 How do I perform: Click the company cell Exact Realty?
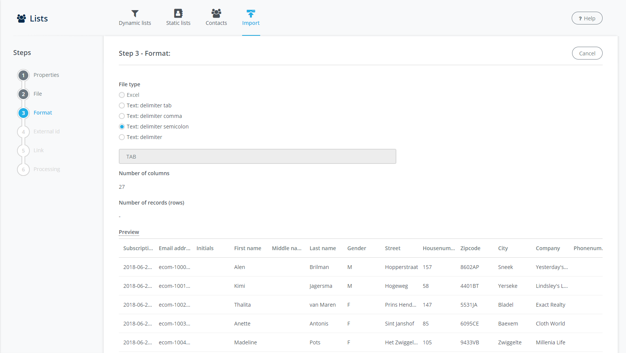[551, 305]
